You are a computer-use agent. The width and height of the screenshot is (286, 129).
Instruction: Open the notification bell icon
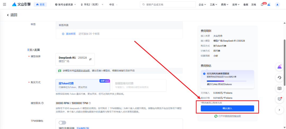click(x=262, y=5)
